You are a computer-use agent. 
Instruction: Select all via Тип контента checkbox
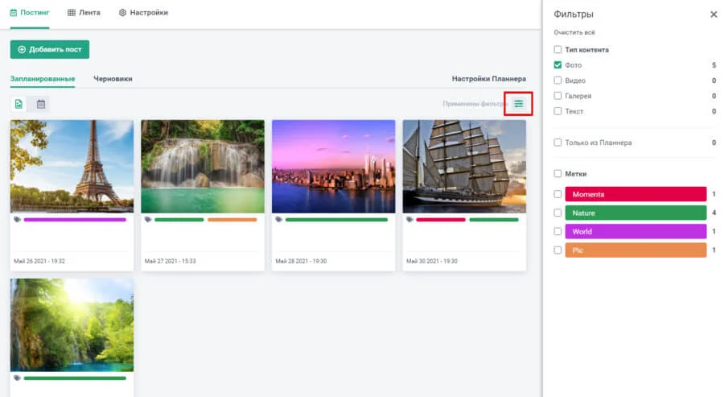558,50
